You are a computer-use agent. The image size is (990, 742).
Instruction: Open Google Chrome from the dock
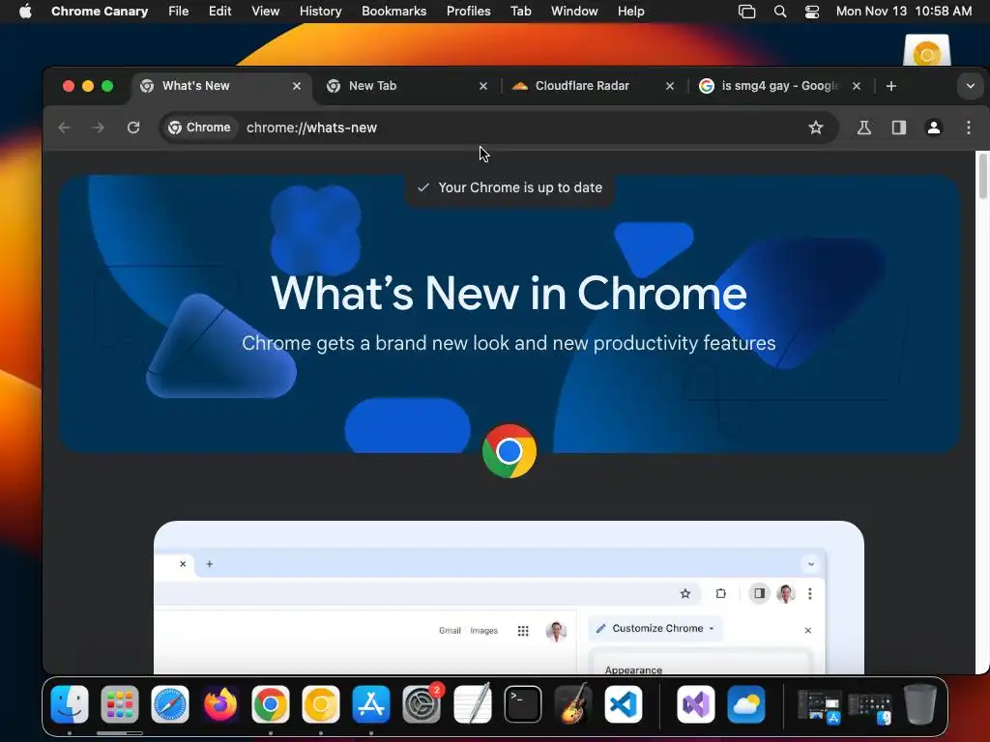click(x=271, y=704)
